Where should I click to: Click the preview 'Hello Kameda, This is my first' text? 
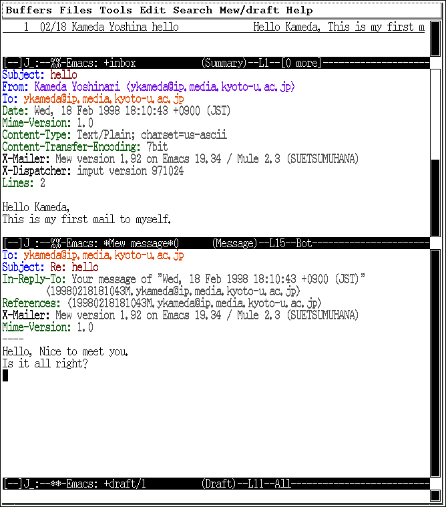click(x=339, y=27)
